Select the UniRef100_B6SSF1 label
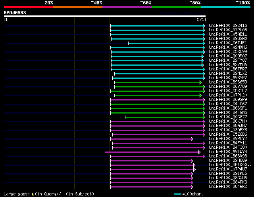The height and width of the screenshot is (197, 254). click(228, 108)
